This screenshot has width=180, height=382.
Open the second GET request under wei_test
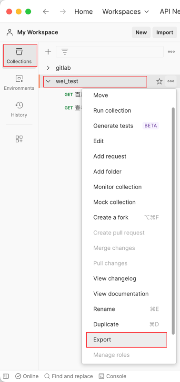coord(72,108)
